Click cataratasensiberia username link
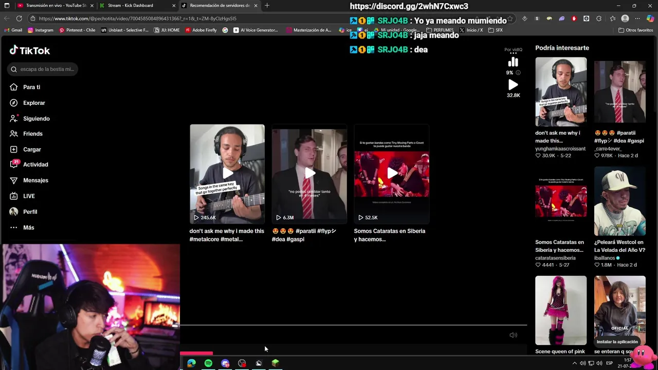The height and width of the screenshot is (370, 658). pyautogui.click(x=555, y=258)
